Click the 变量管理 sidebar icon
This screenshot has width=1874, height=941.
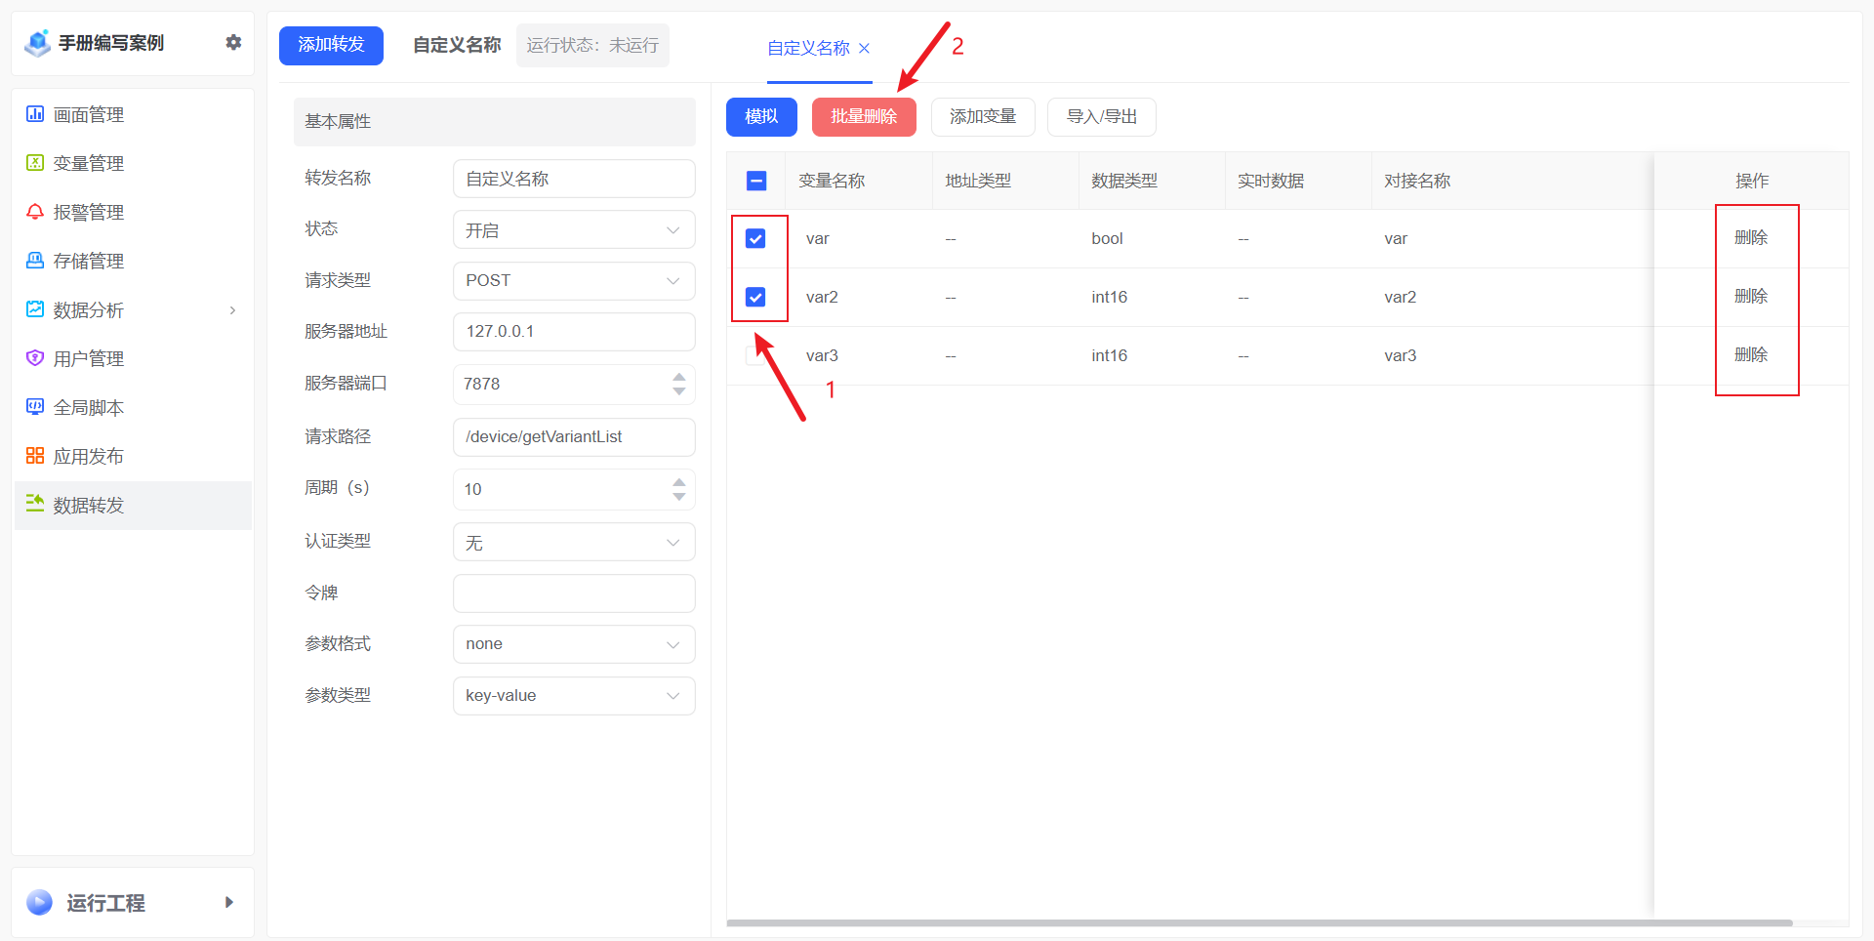pyautogui.click(x=35, y=163)
